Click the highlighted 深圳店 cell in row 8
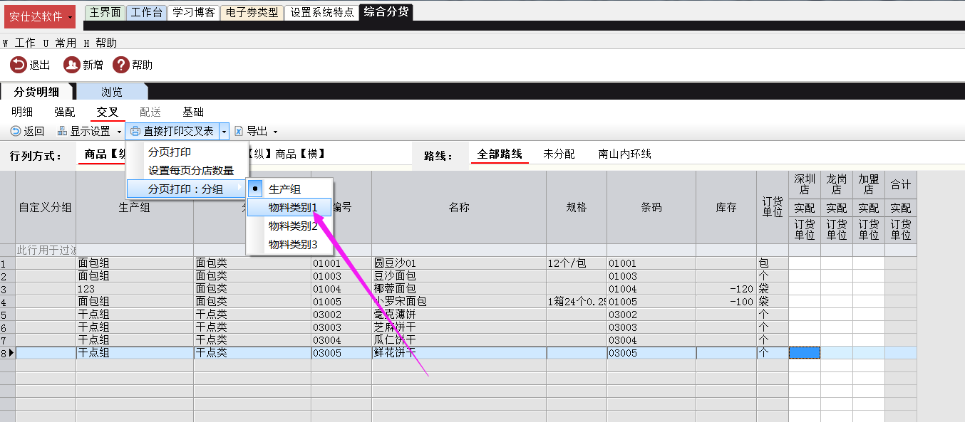 tap(804, 353)
